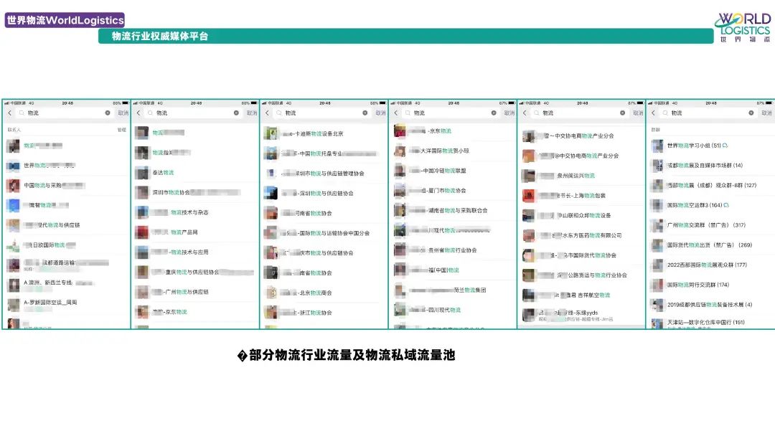
Task: Clear search text on screen listing 物流产品网
Action: tap(236, 113)
